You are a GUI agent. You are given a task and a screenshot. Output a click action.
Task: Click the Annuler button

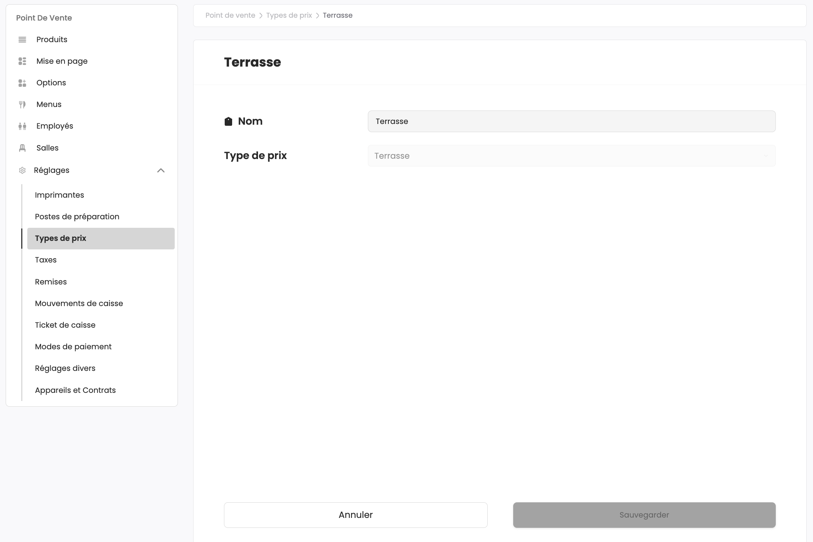[355, 515]
